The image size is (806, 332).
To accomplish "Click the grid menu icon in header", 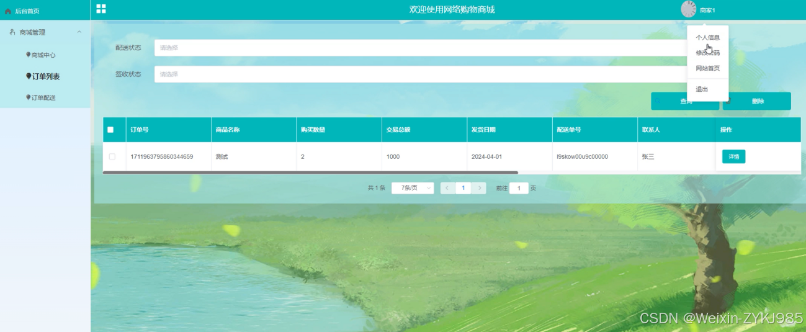I will pos(101,9).
